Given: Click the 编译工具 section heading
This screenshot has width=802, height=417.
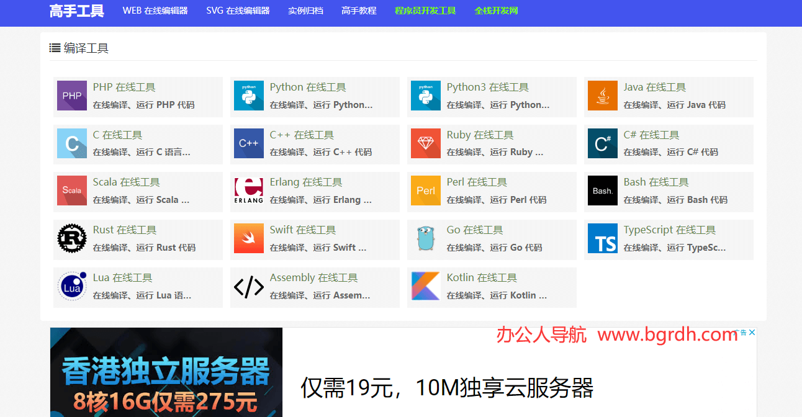Looking at the screenshot, I should pos(86,48).
